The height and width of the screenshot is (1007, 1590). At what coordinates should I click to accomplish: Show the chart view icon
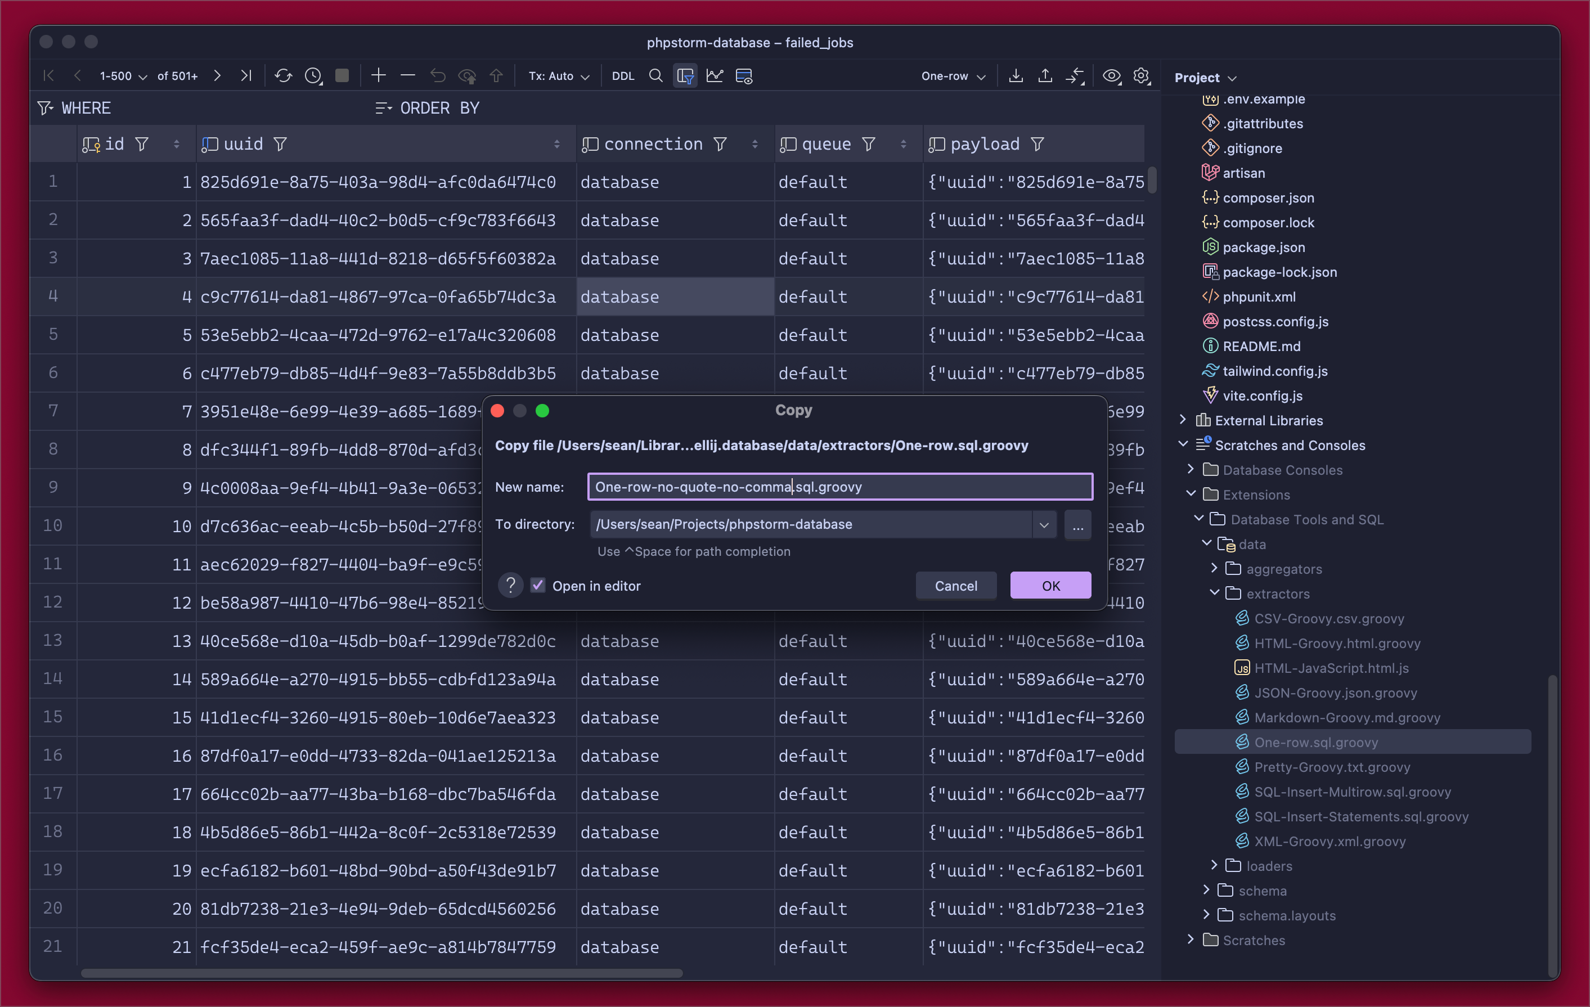click(715, 76)
